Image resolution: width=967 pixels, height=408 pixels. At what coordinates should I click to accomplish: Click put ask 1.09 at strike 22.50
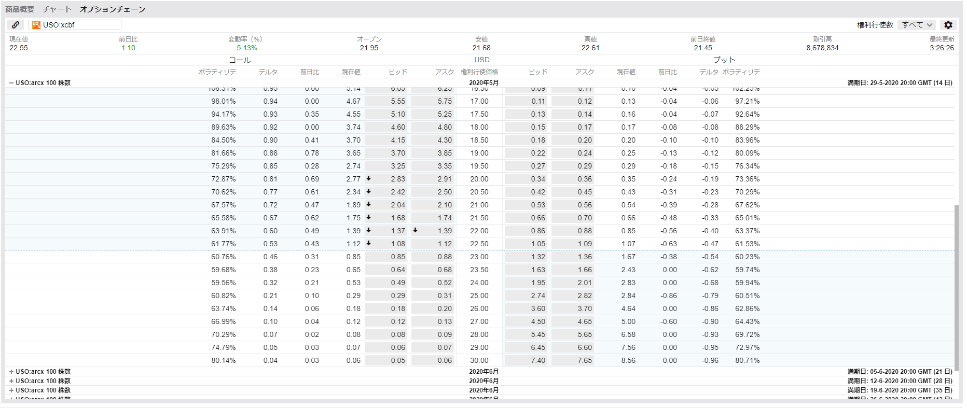pos(573,244)
